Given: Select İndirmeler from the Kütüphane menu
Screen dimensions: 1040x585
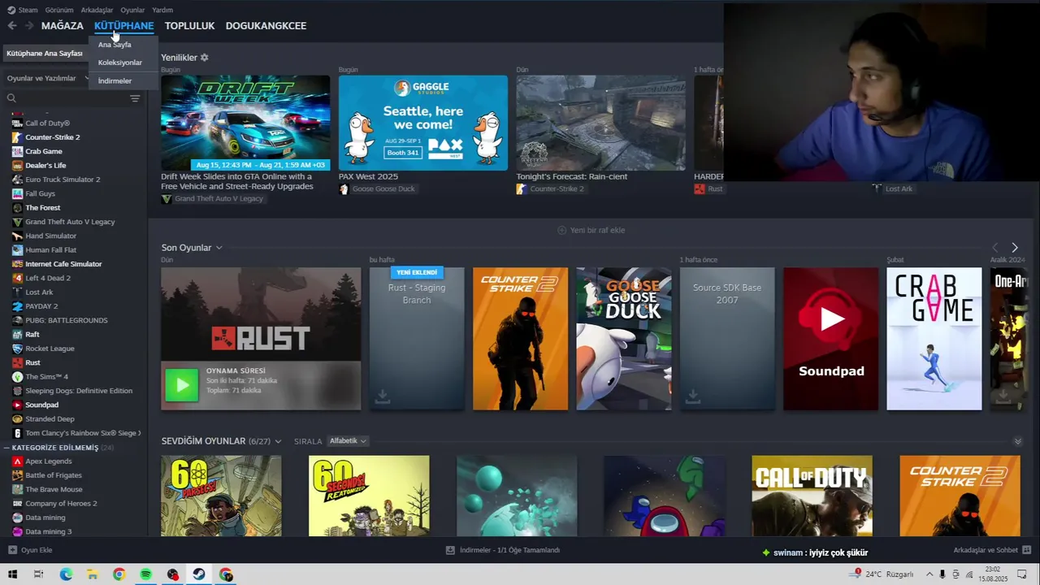Looking at the screenshot, I should coord(115,81).
